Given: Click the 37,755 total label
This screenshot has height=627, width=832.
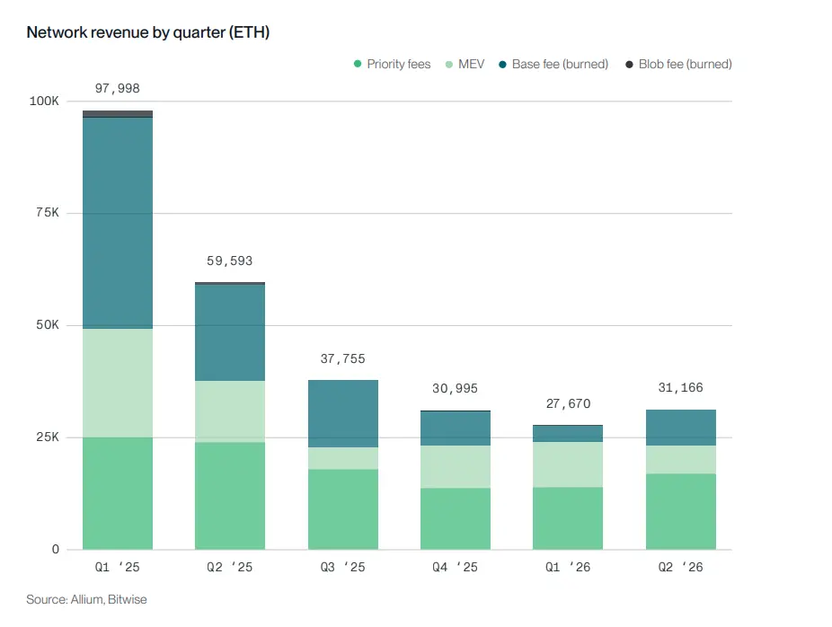Looking at the screenshot, I should [x=343, y=359].
